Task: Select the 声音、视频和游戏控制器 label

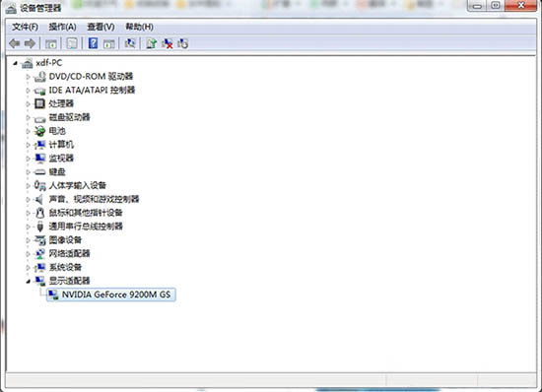Action: 94,199
